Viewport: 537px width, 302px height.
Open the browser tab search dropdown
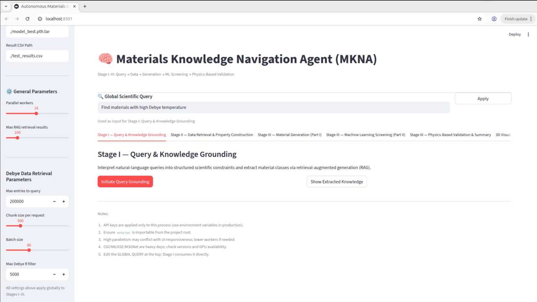coord(6,6)
